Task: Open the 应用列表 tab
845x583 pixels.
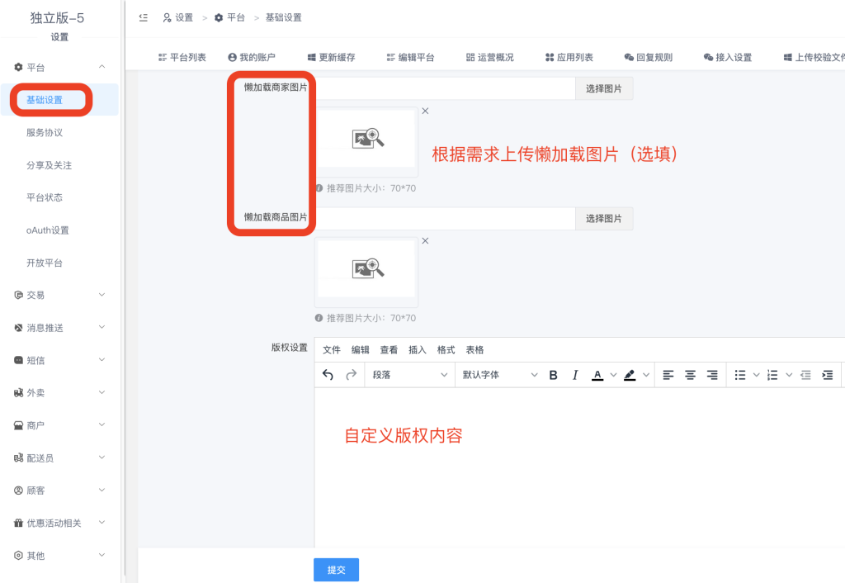Action: click(x=569, y=57)
